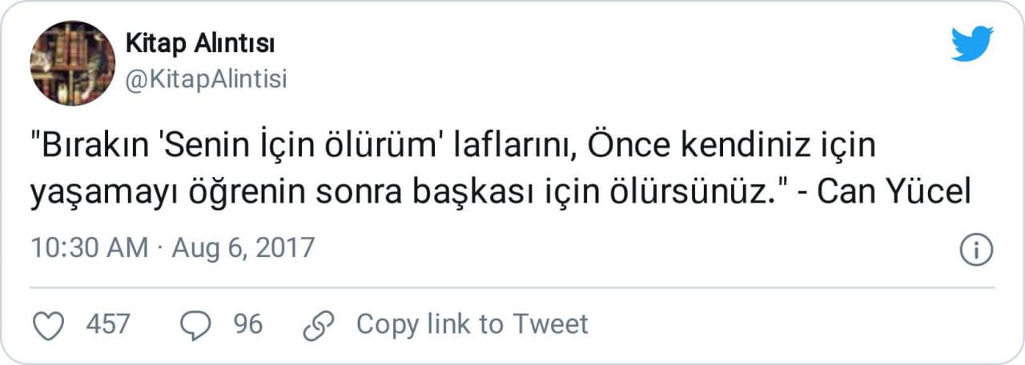Screen dimensions: 1025x365
Task: Like the tweet with the heart icon
Action: click(51, 324)
